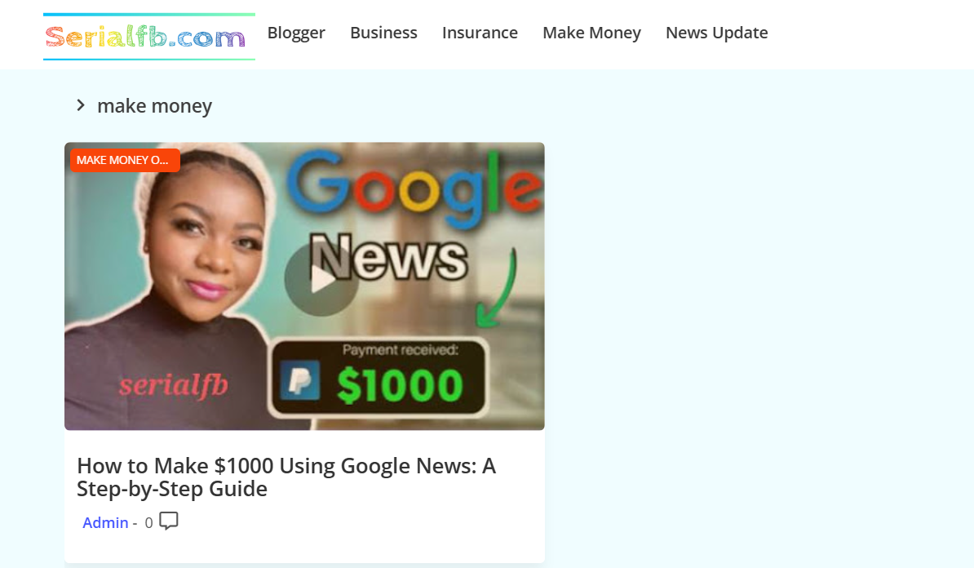974x568 pixels.
Task: Click the chevron beside make money
Action: click(81, 105)
